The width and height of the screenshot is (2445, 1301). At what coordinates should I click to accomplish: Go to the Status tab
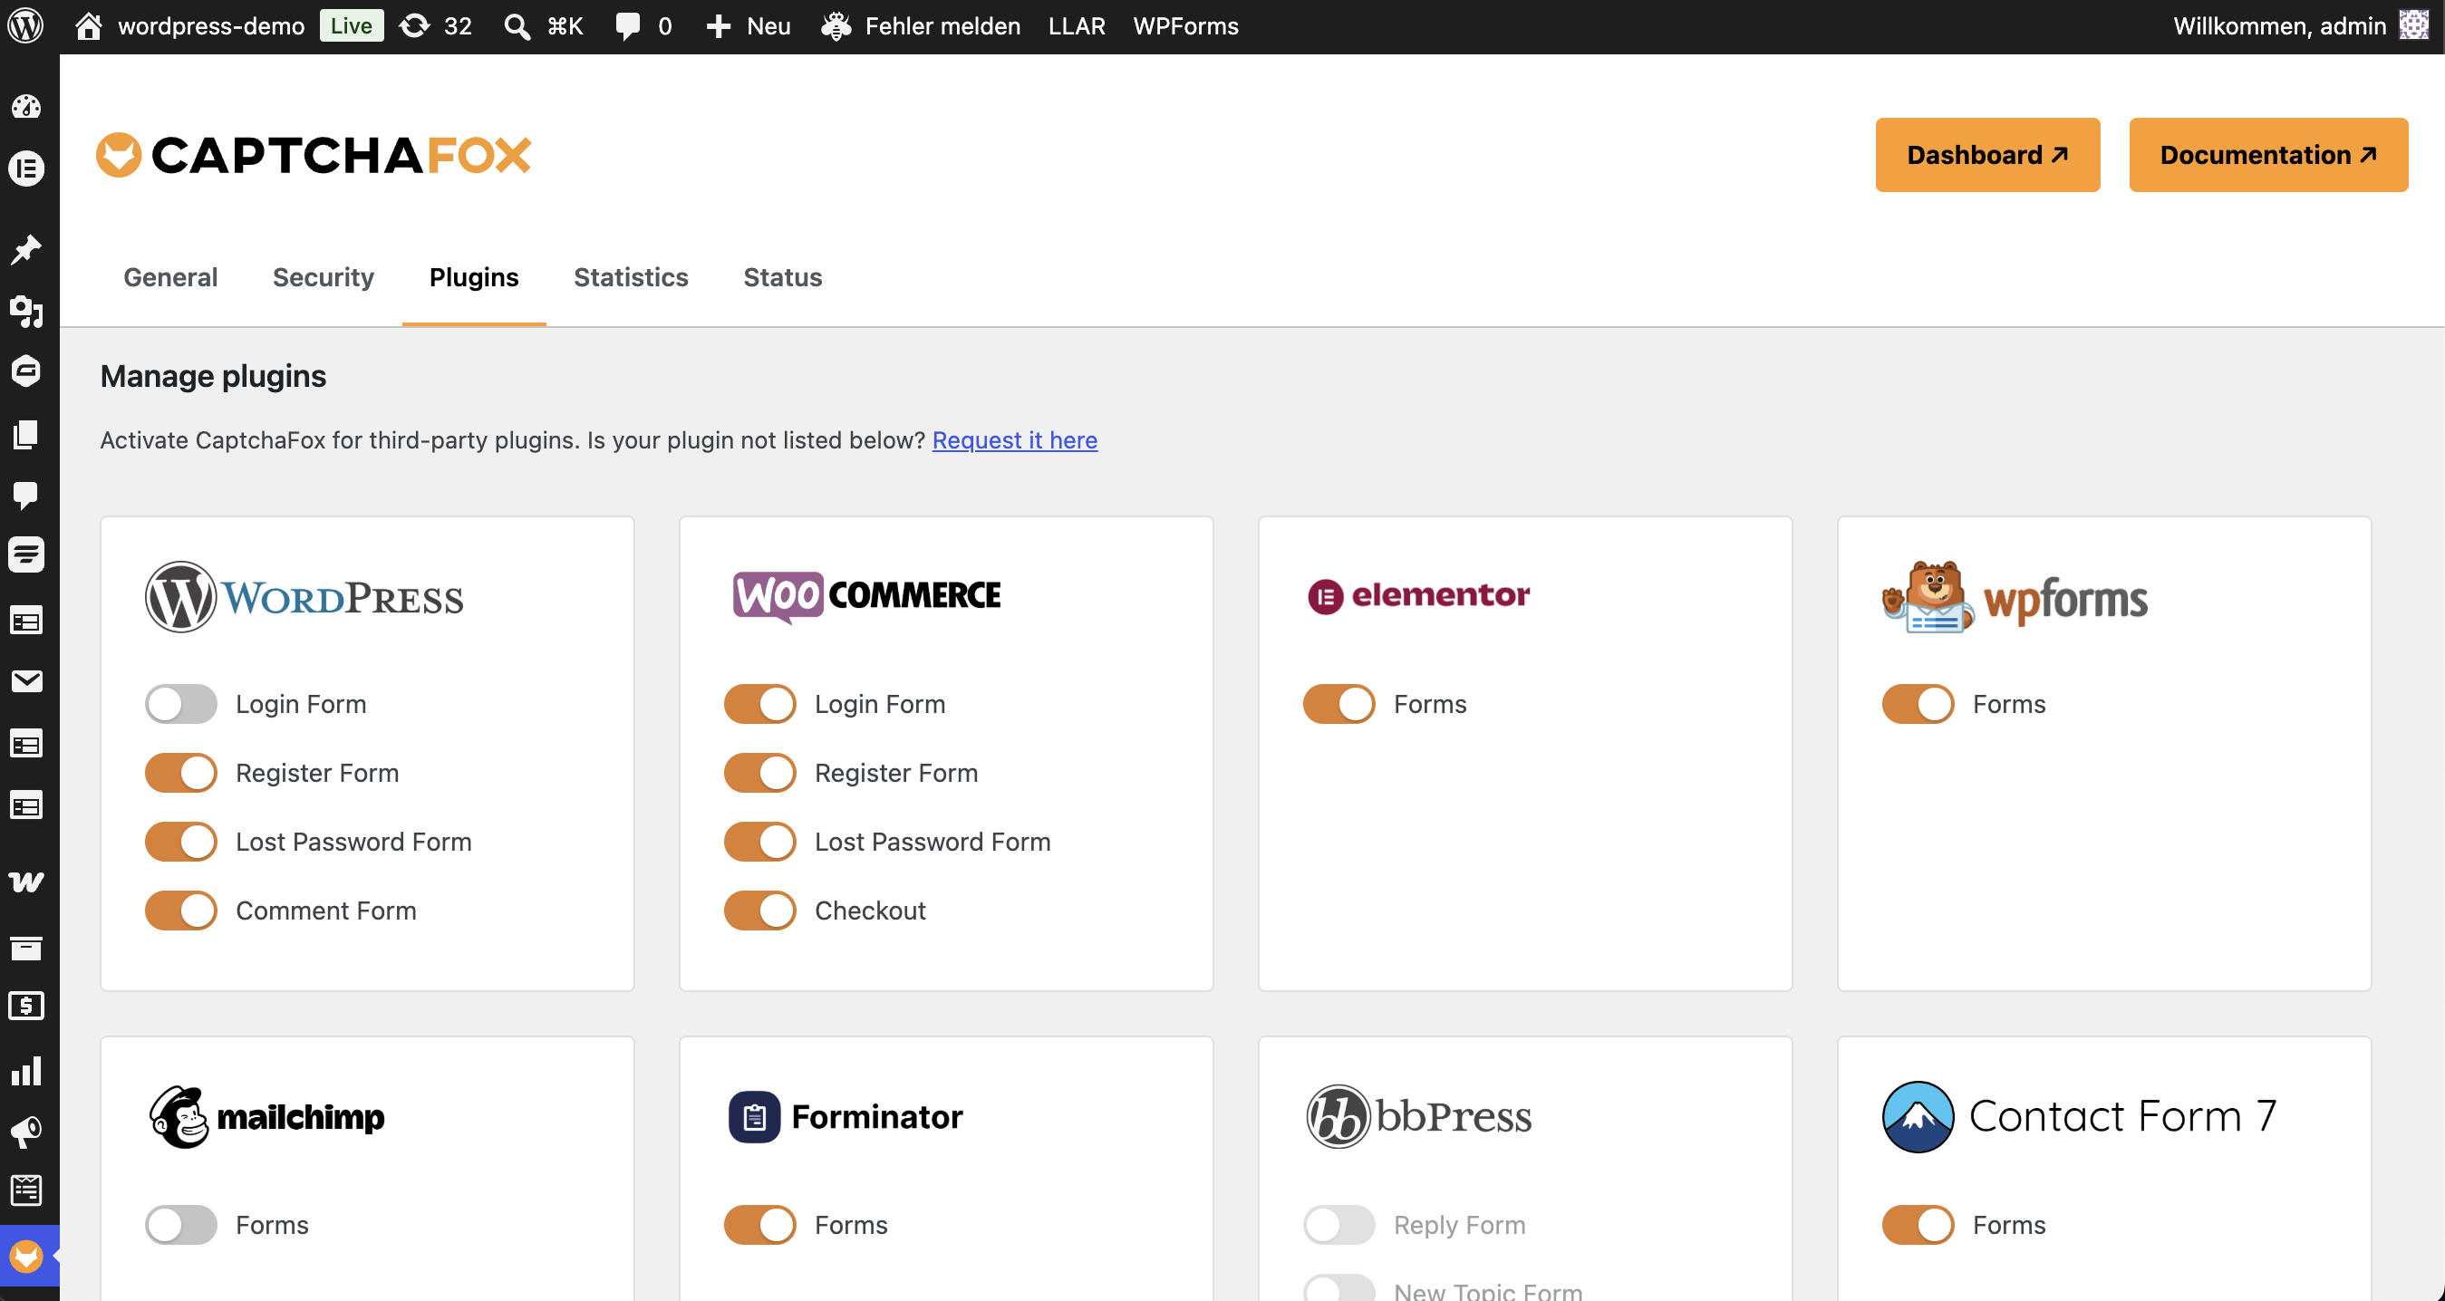click(x=783, y=277)
